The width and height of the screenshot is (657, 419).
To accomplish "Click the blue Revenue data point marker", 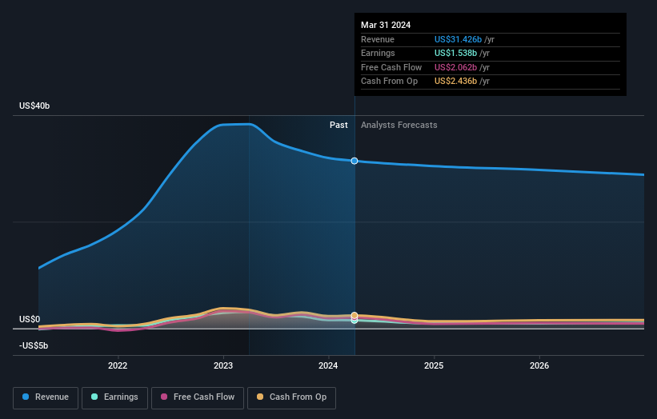I will pos(355,161).
